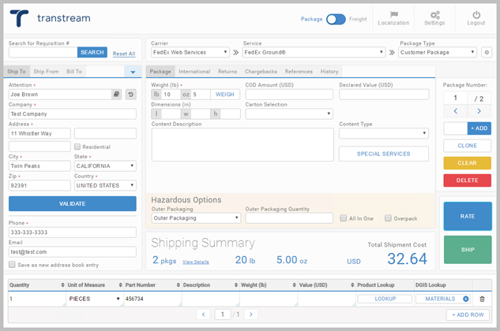500x331 pixels.
Task: Open the MATERIALS DGIS lookup button
Action: (x=443, y=299)
